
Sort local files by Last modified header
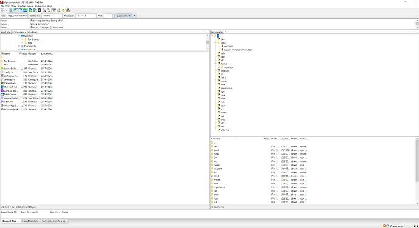pos(47,53)
